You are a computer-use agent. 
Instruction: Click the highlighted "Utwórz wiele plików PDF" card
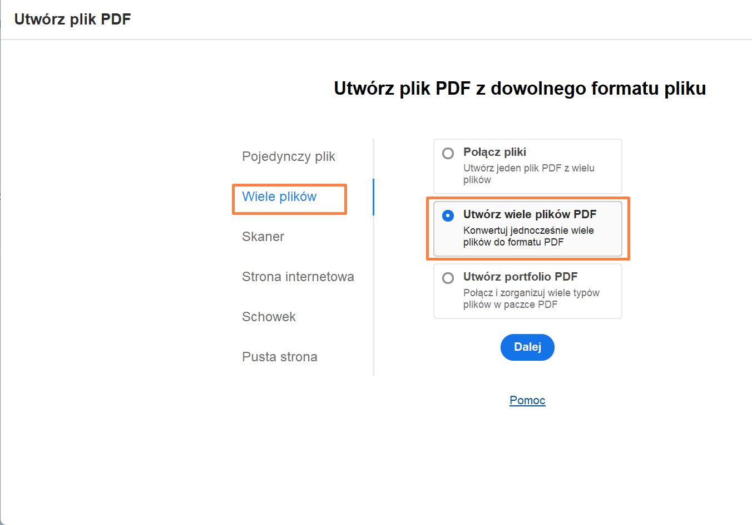point(527,228)
